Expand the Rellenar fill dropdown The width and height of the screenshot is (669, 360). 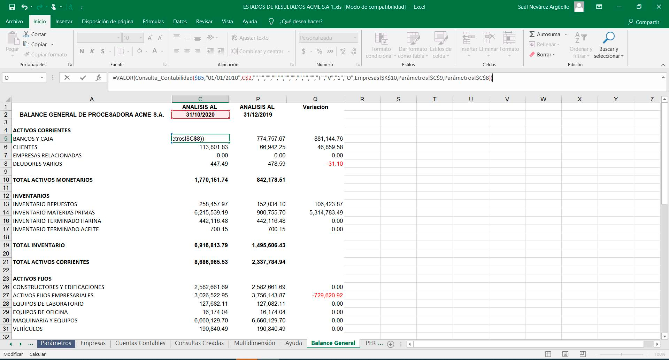point(558,45)
